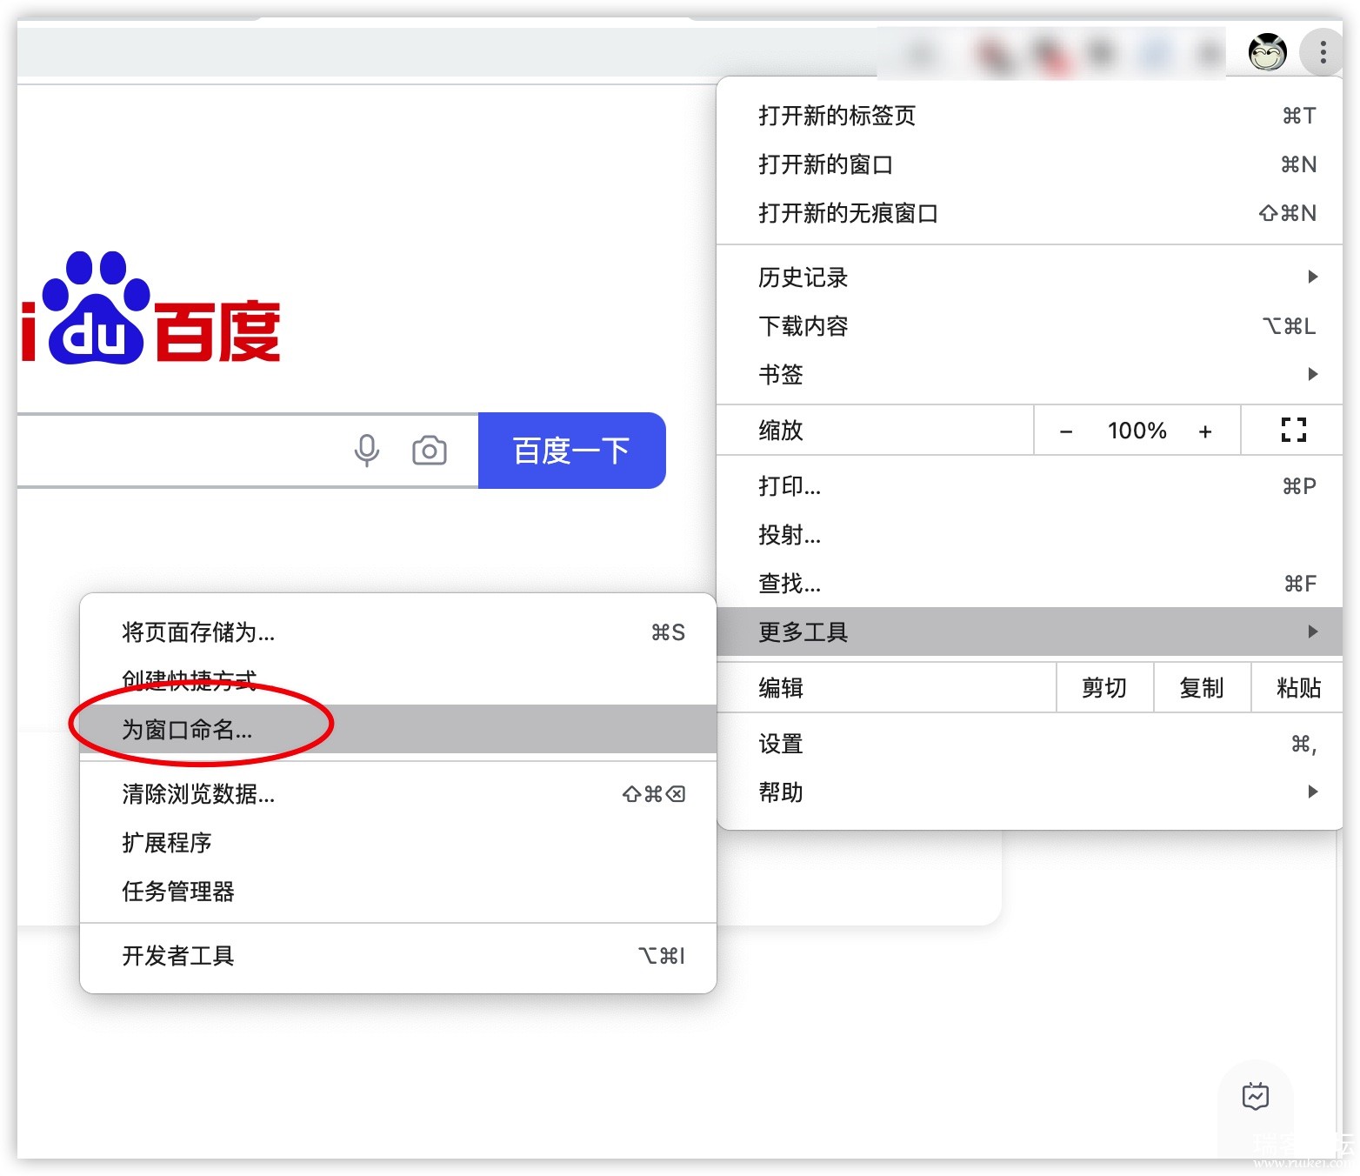Choose 查找... from the menu
Image resolution: width=1360 pixels, height=1176 pixels.
point(1030,584)
